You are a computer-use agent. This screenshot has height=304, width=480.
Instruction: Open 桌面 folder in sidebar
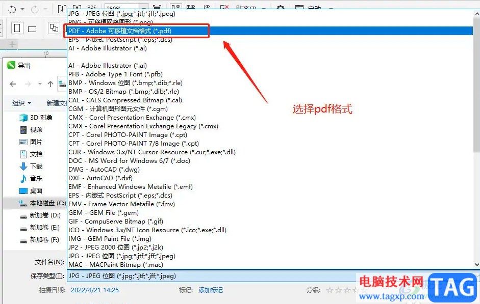click(31, 191)
